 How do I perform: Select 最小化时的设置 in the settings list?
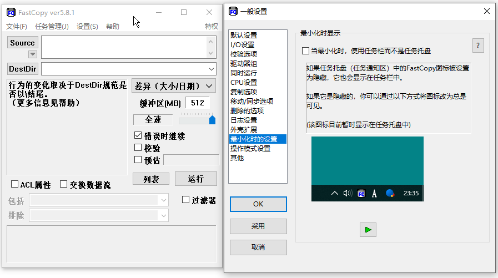(x=258, y=139)
